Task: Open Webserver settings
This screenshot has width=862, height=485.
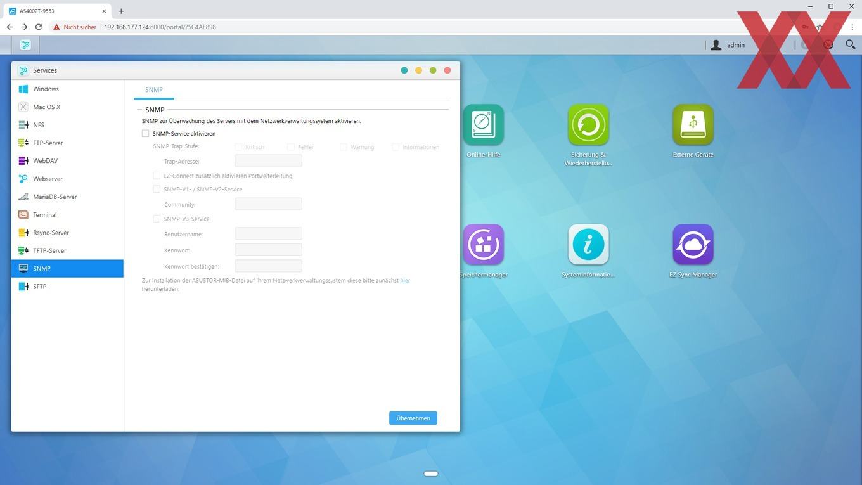Action: (x=67, y=179)
